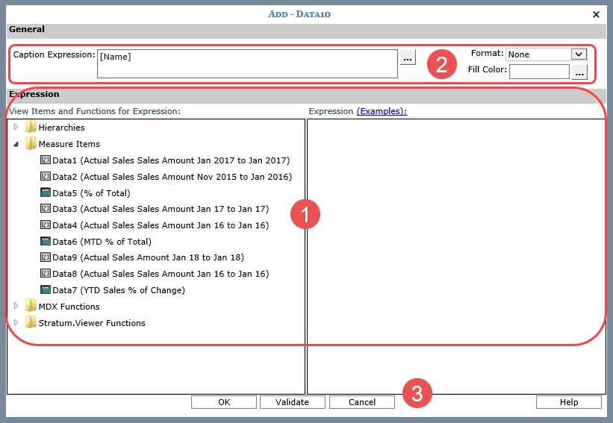Click the MDX Functions folder icon
613x423 pixels.
31,307
